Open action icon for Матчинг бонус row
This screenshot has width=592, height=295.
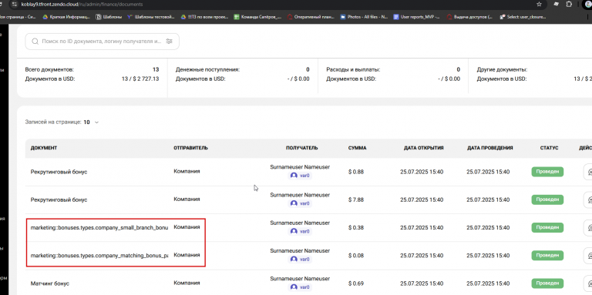588,283
